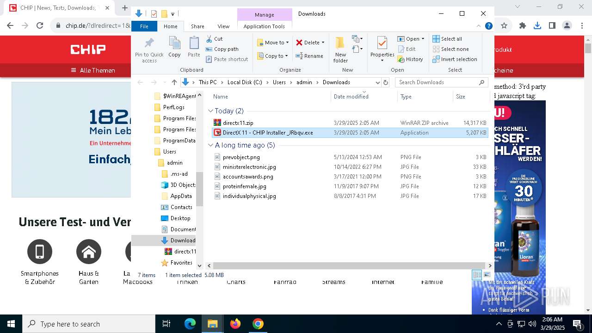This screenshot has width=592, height=333.
Task: Click Chrome extensions puzzle icon
Action: (523, 25)
